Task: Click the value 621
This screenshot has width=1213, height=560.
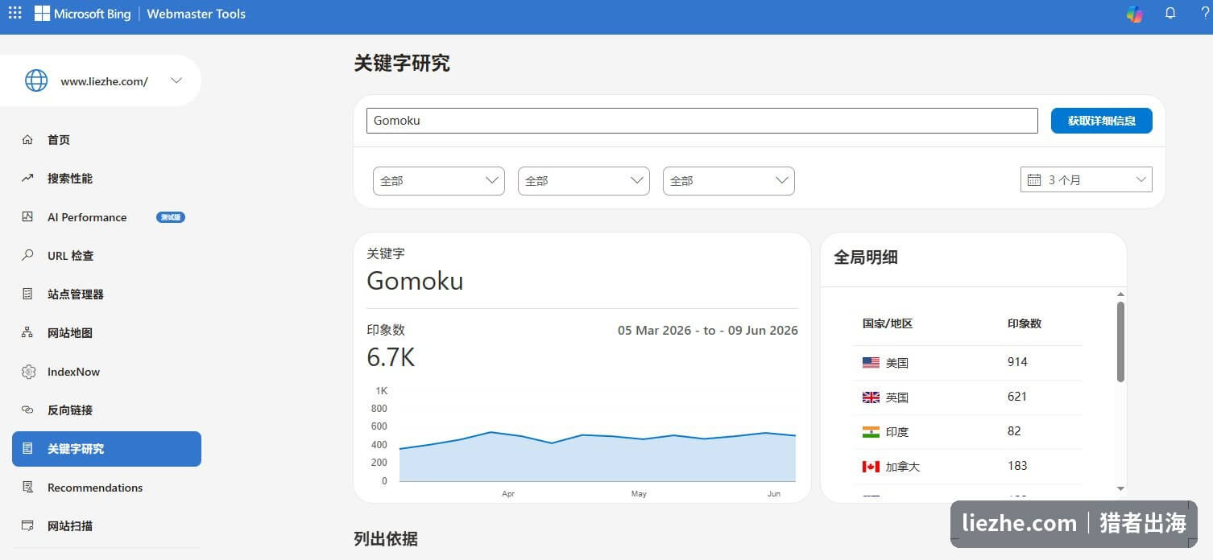Action: [1017, 397]
